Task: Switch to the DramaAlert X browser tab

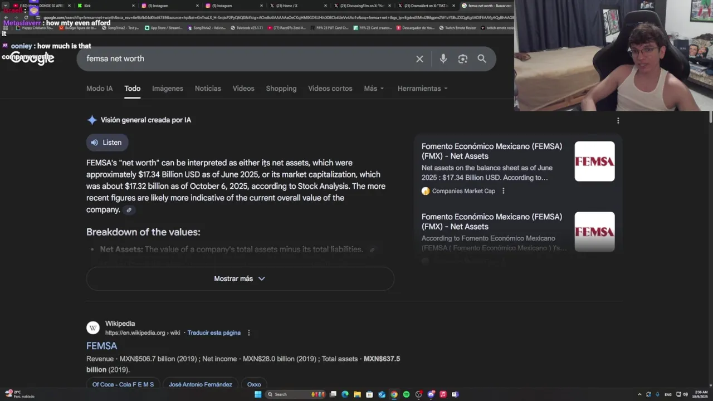Action: coord(427,6)
